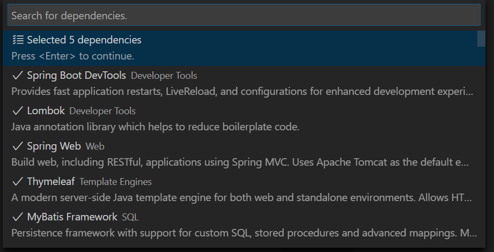Select the Spring Boot DevTools title
The height and width of the screenshot is (252, 494).
(x=76, y=76)
